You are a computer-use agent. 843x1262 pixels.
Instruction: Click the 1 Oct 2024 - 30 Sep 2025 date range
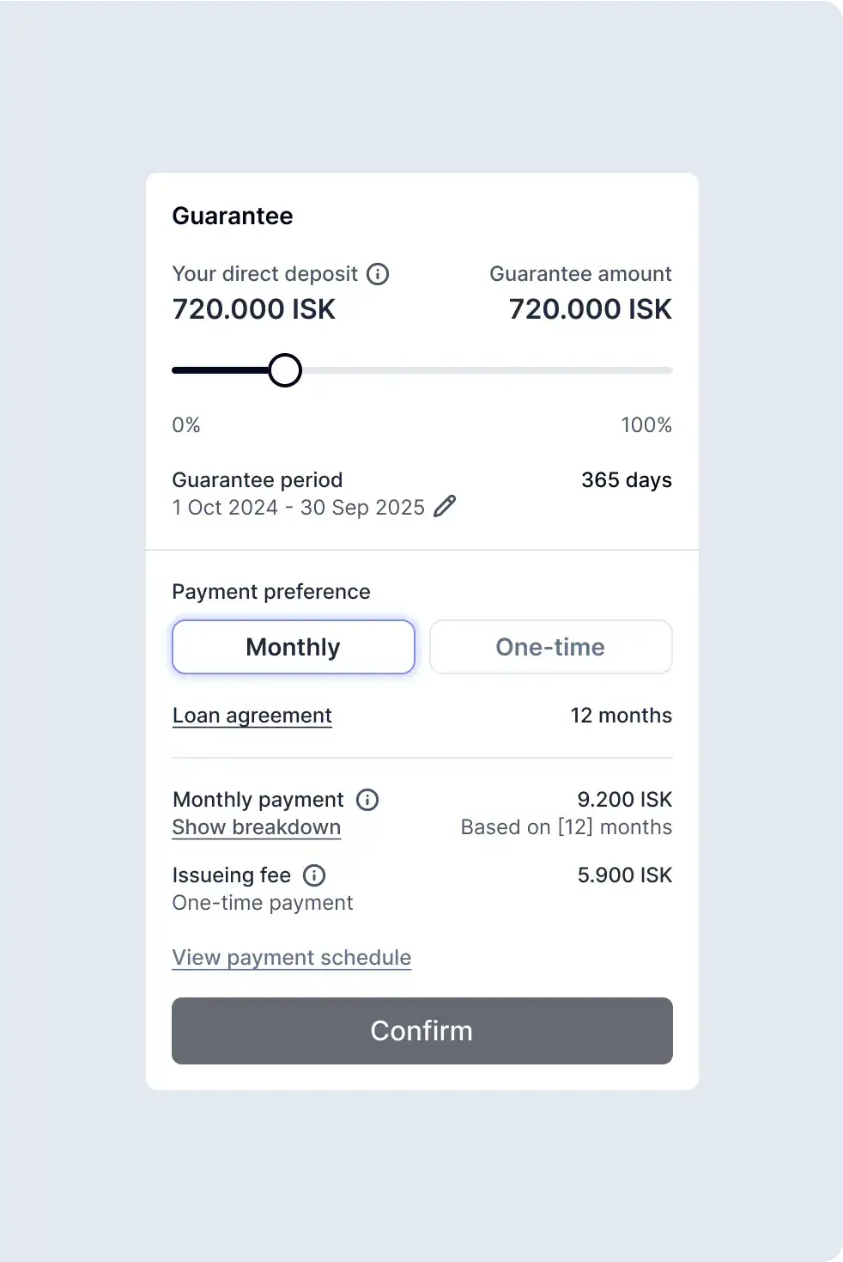299,508
